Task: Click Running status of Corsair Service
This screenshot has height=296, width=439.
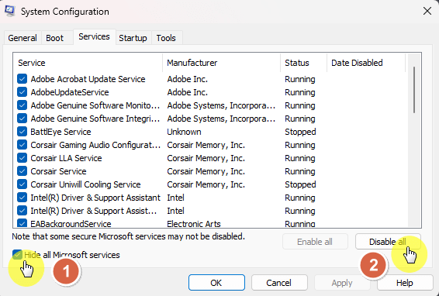Action: click(300, 171)
